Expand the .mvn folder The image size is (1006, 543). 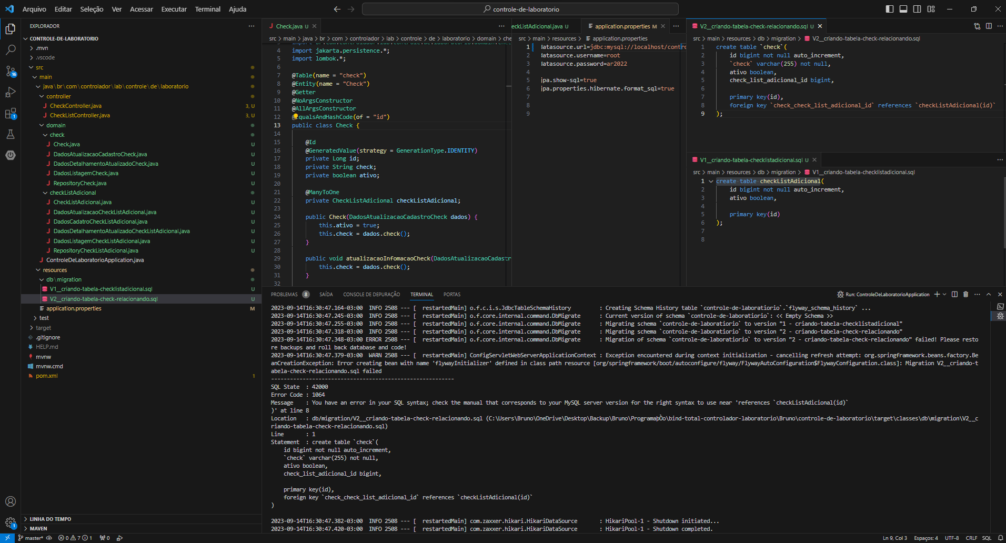[42, 48]
